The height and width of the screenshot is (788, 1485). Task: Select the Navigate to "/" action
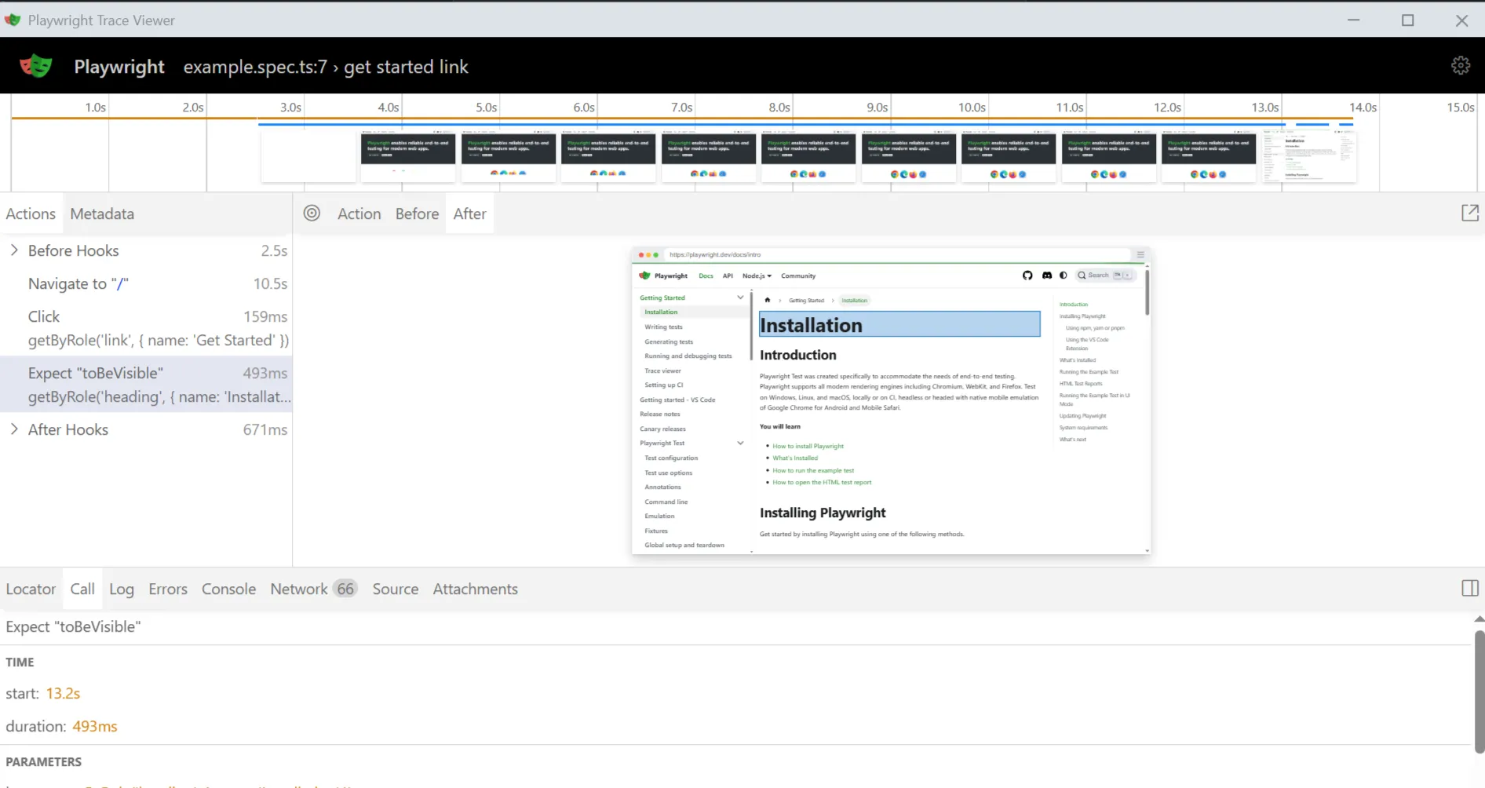tap(146, 283)
